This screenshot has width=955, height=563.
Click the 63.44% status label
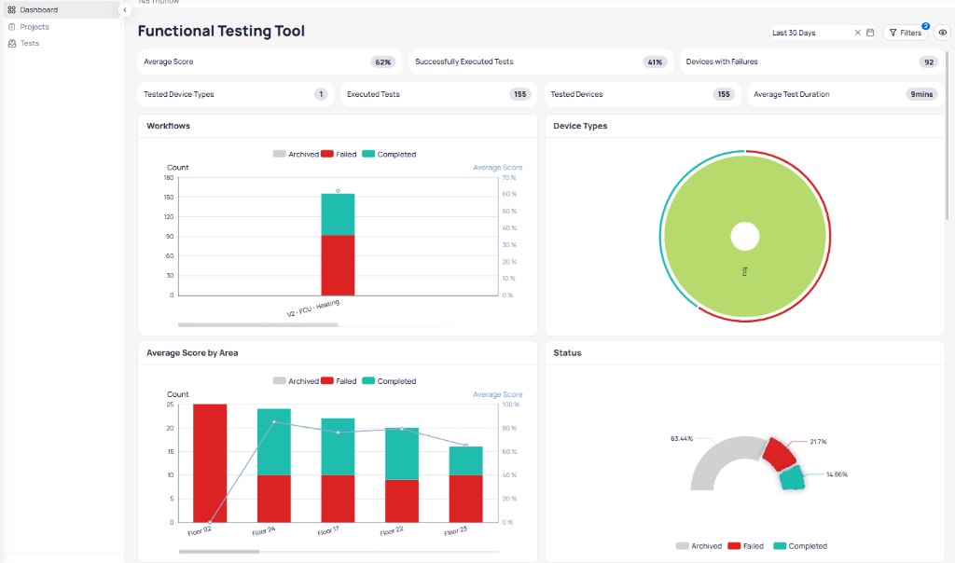(x=682, y=439)
